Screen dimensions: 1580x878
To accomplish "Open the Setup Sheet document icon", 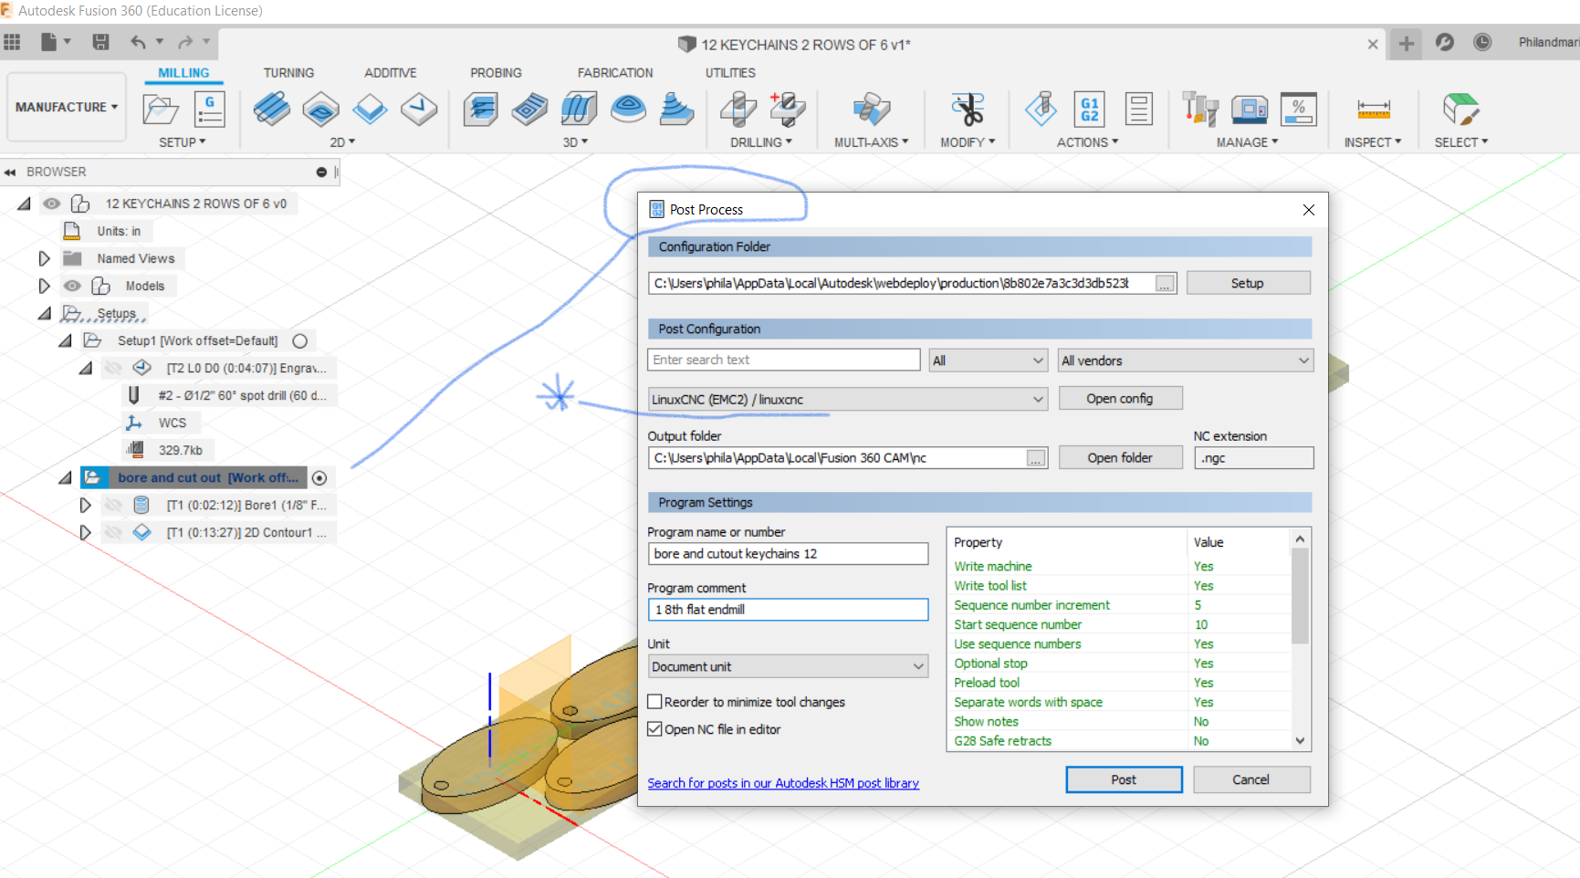I will (1139, 110).
